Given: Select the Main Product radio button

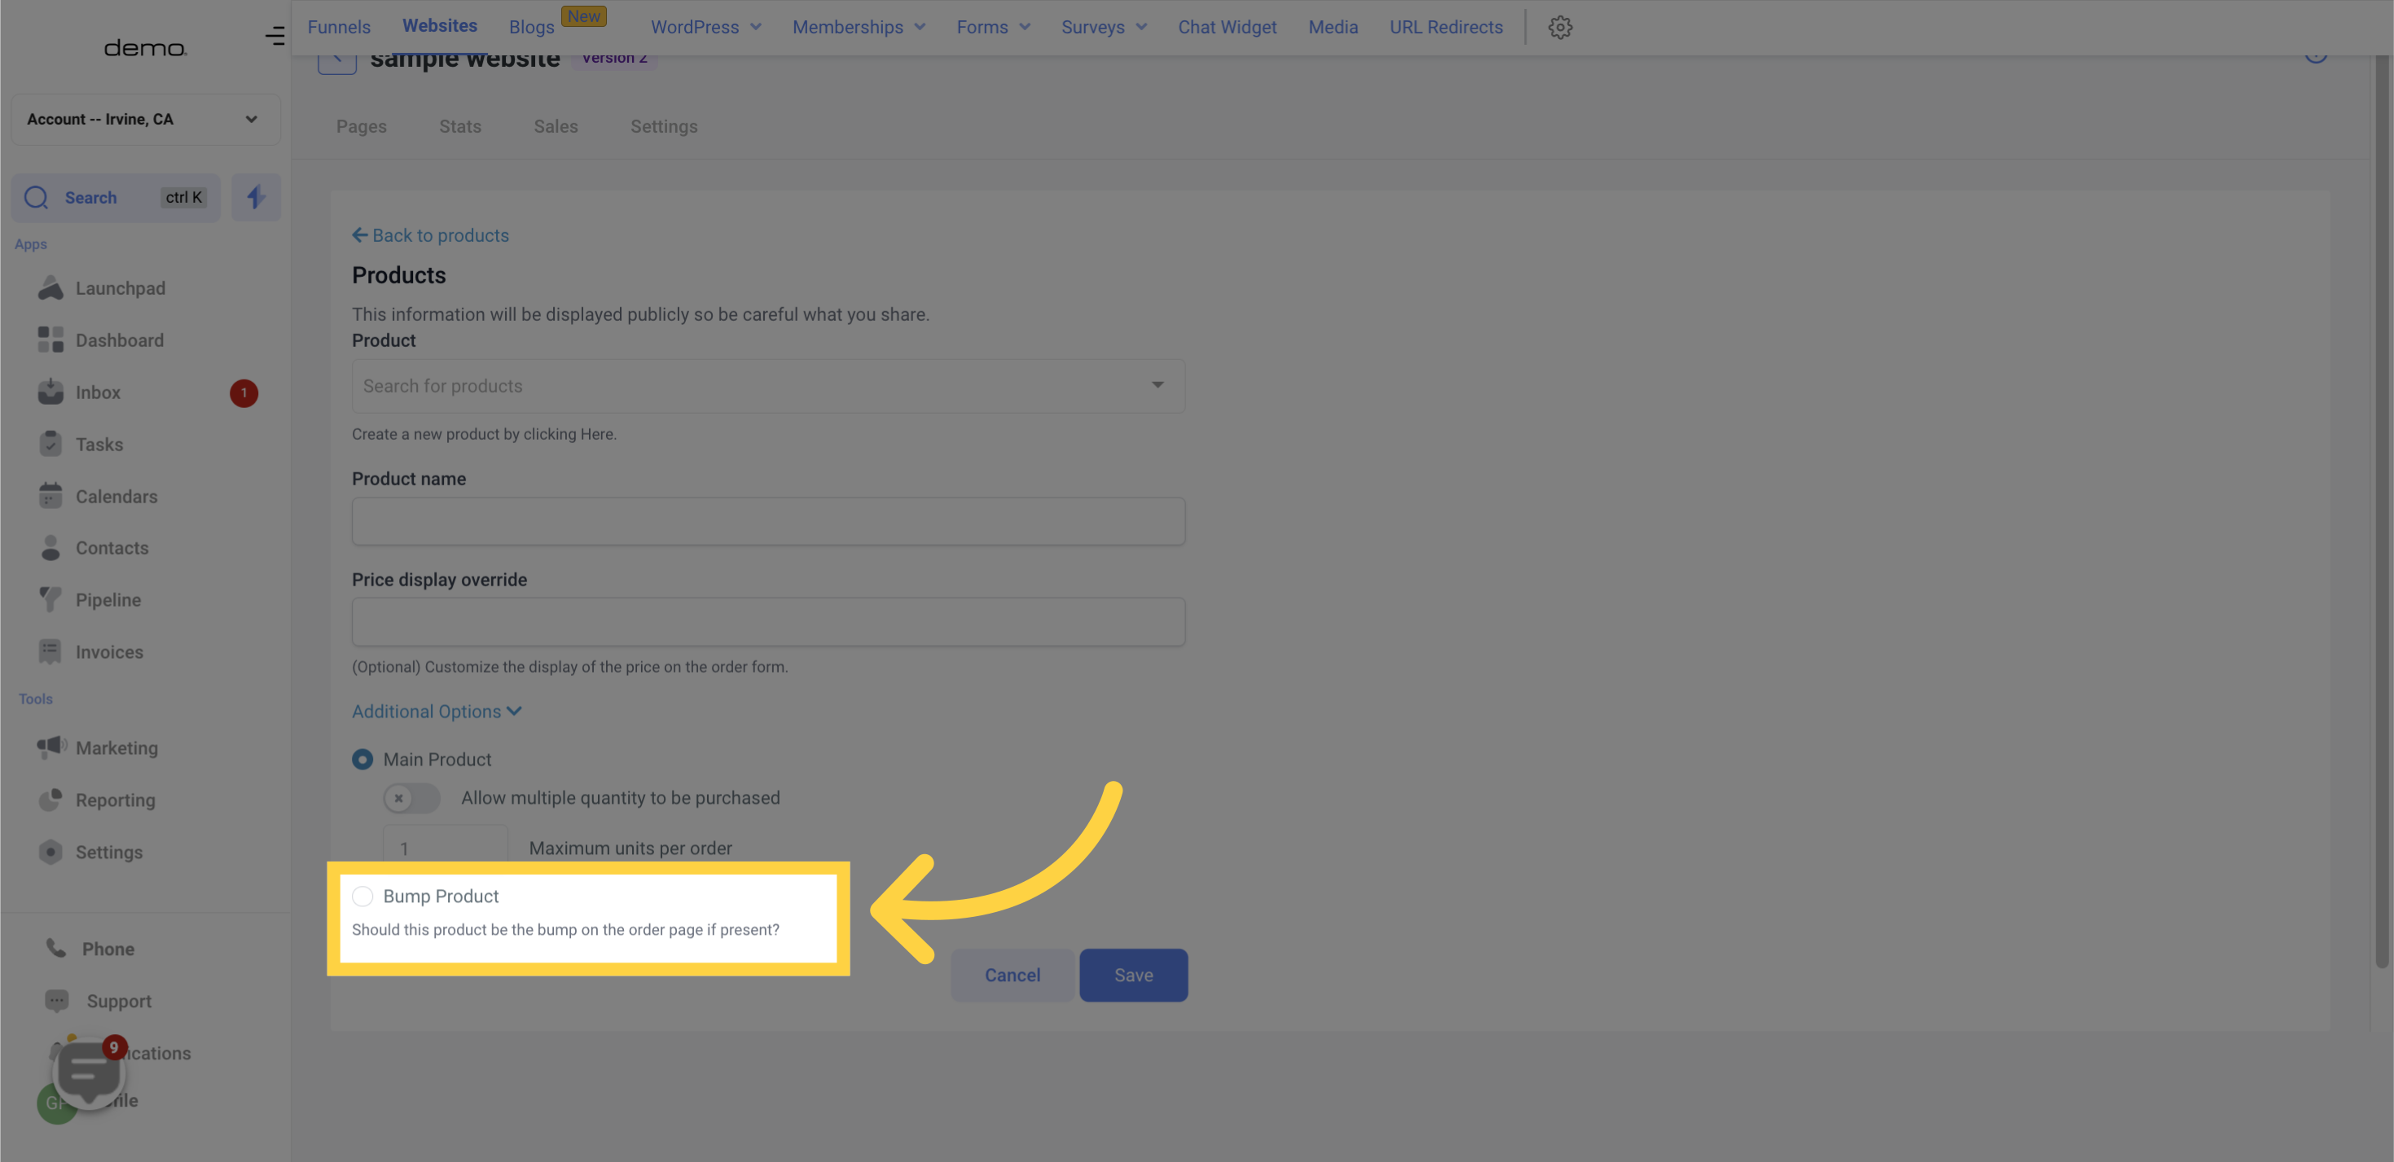Looking at the screenshot, I should tap(362, 759).
